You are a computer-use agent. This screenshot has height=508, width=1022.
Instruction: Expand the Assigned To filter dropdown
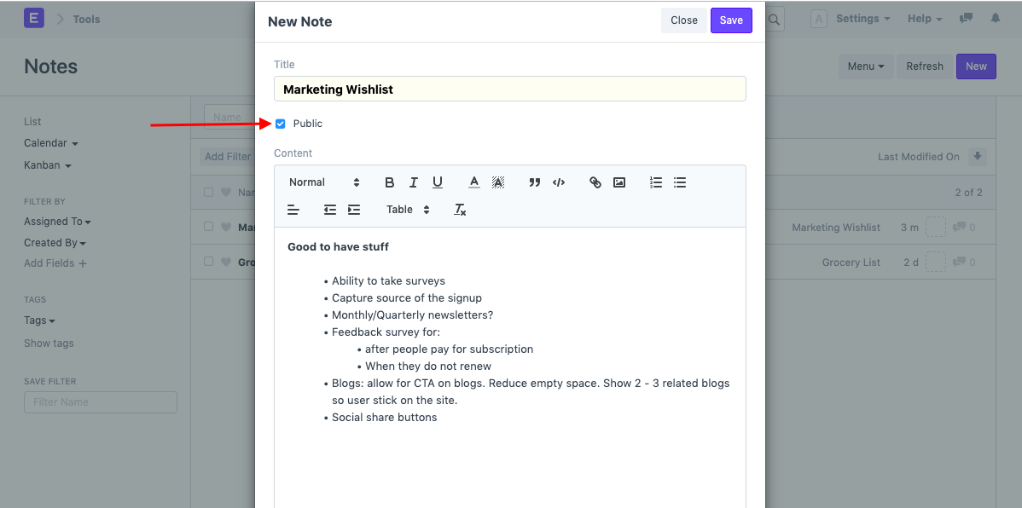coord(57,221)
